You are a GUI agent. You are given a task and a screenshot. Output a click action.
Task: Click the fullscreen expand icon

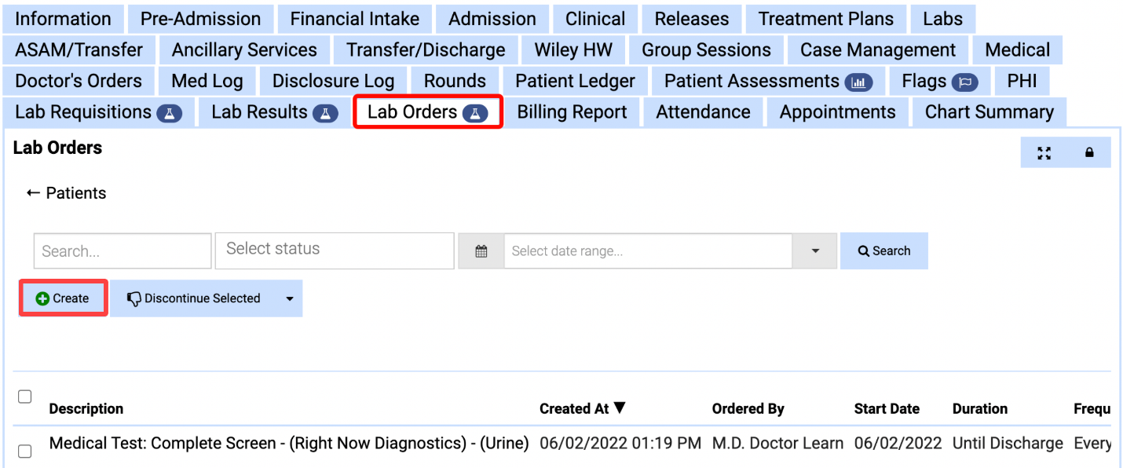[1044, 153]
